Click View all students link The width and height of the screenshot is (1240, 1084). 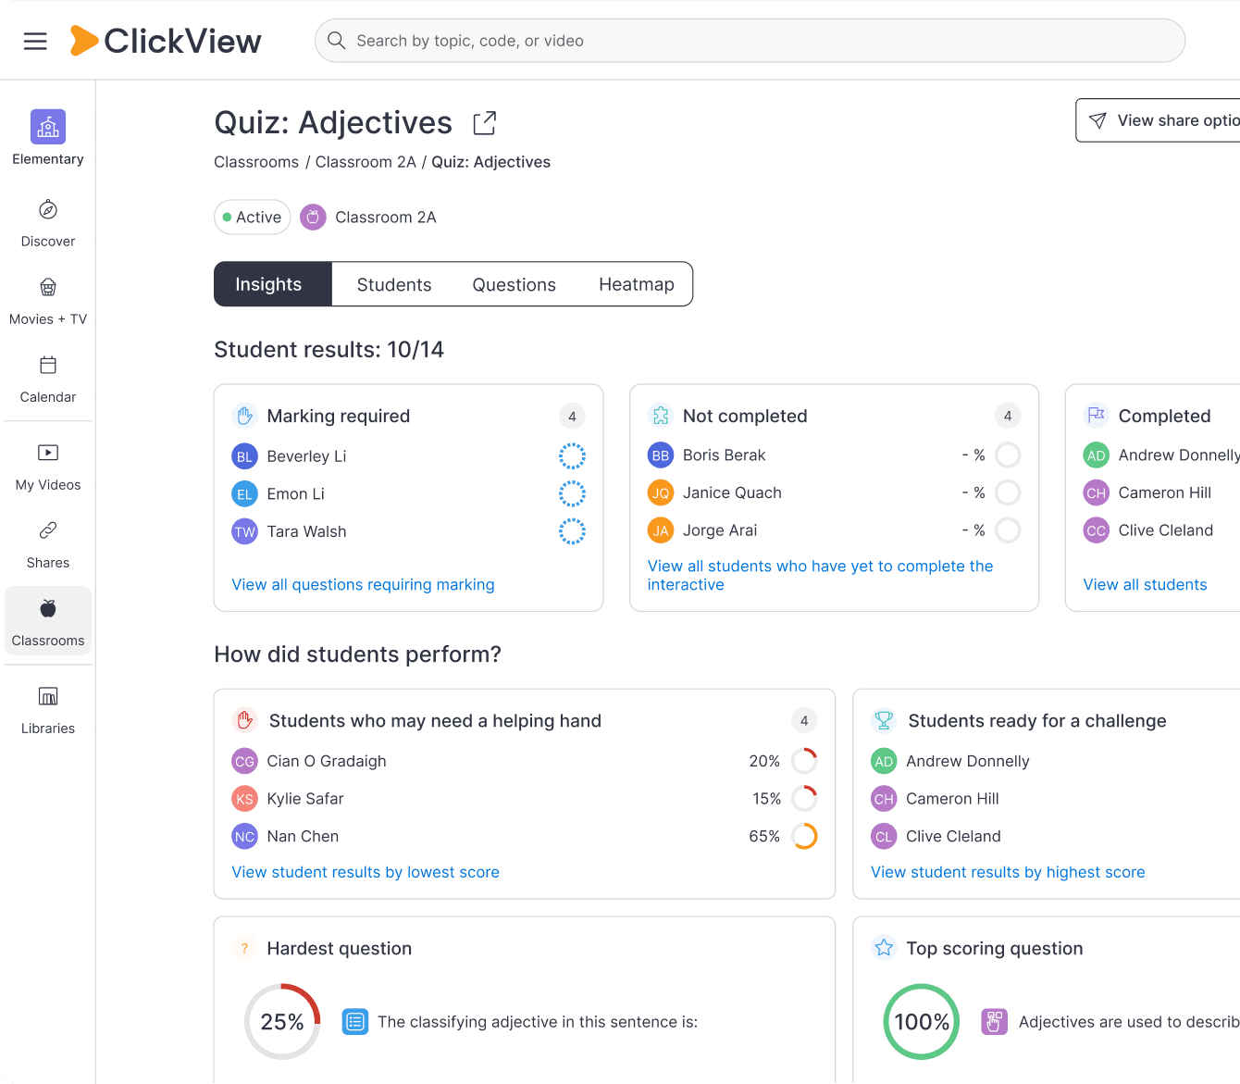point(1146,585)
